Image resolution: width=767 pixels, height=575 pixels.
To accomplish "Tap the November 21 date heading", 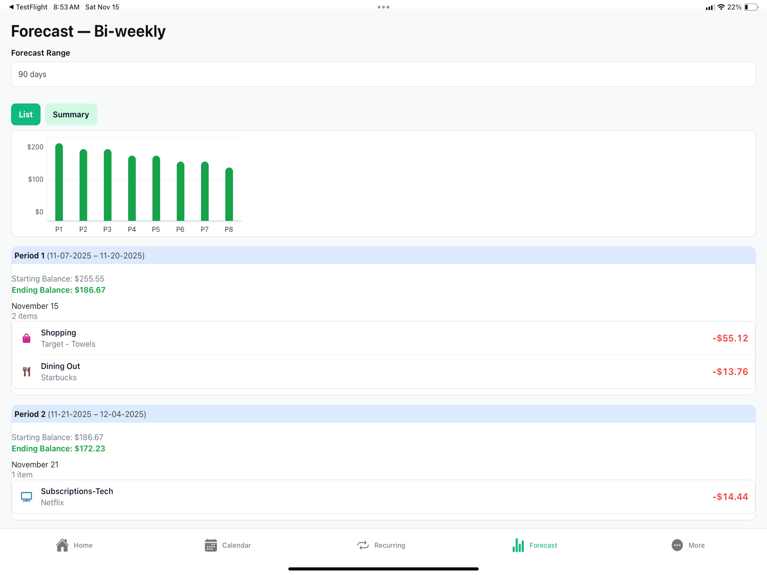I will click(35, 464).
